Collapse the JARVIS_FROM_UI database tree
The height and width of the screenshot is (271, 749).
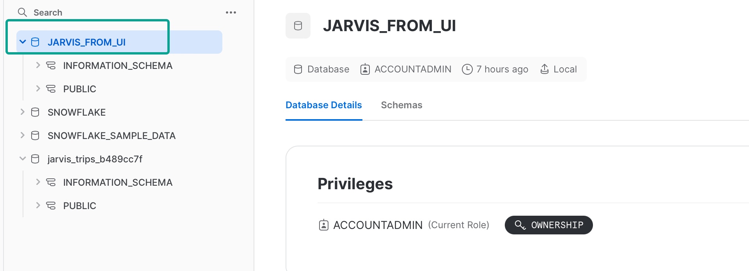pyautogui.click(x=22, y=42)
